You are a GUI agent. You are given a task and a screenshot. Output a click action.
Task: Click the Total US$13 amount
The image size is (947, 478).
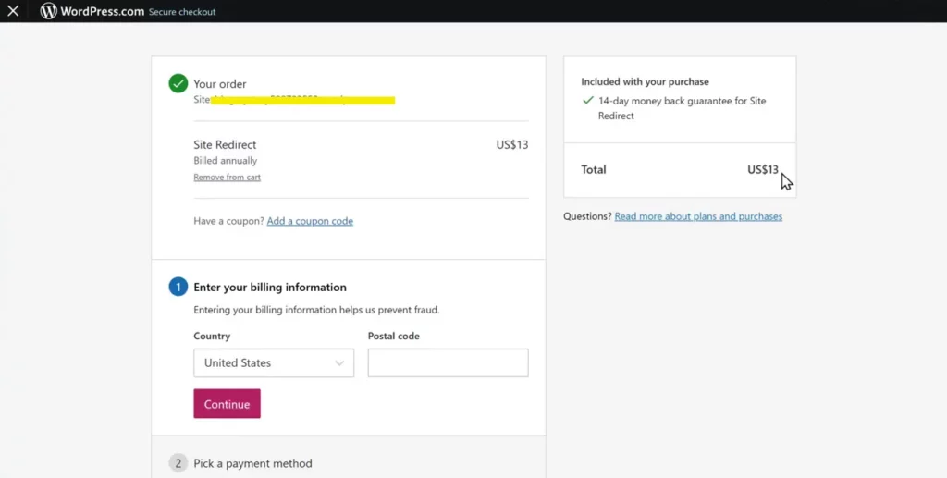[763, 169]
